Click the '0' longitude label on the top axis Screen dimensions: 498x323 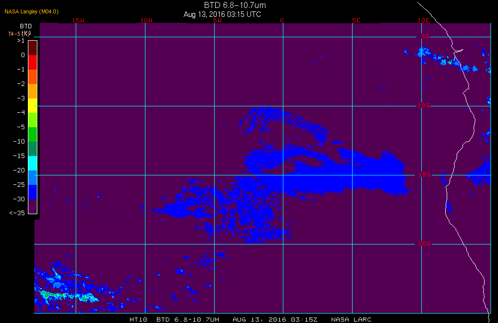(282, 20)
